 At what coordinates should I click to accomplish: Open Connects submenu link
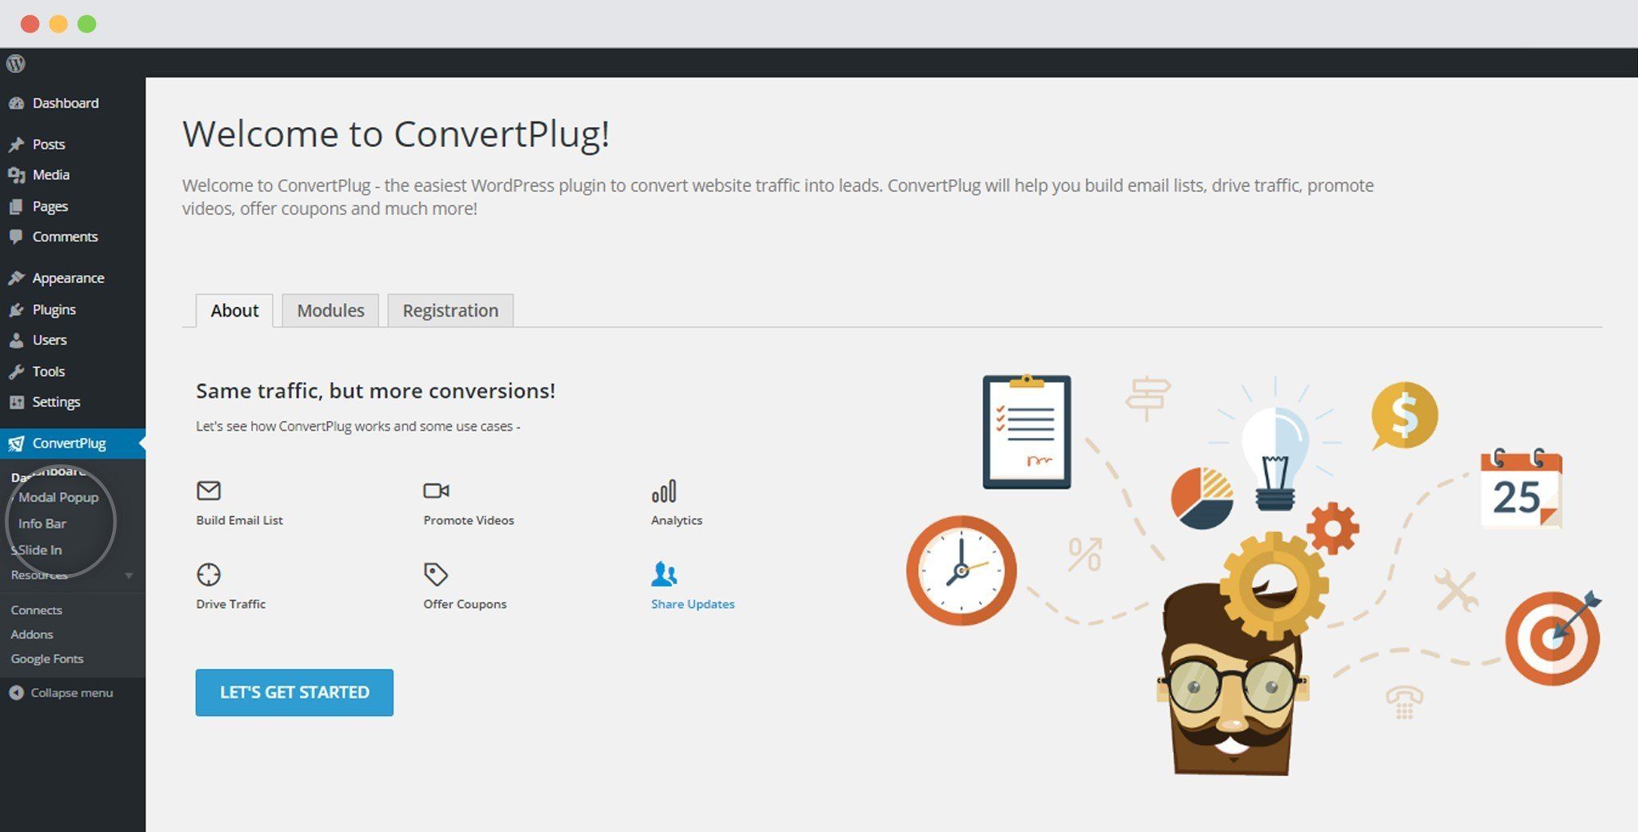click(x=36, y=610)
